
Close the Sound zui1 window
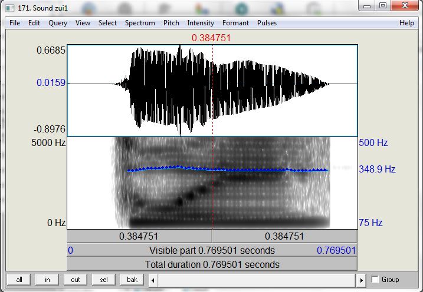tap(405, 6)
